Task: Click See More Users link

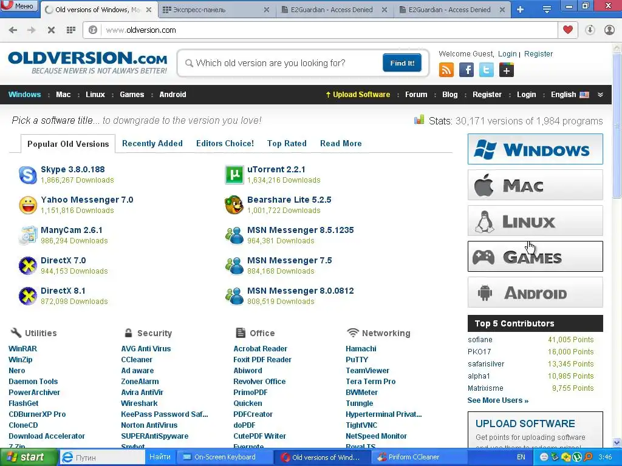Action: (x=498, y=400)
